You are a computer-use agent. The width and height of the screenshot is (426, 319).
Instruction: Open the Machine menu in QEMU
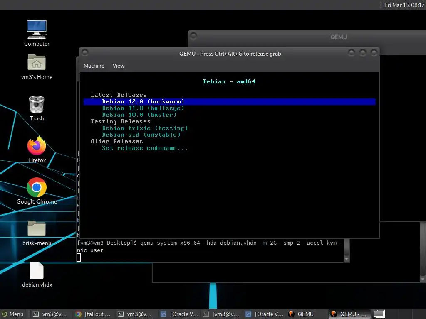click(x=94, y=66)
